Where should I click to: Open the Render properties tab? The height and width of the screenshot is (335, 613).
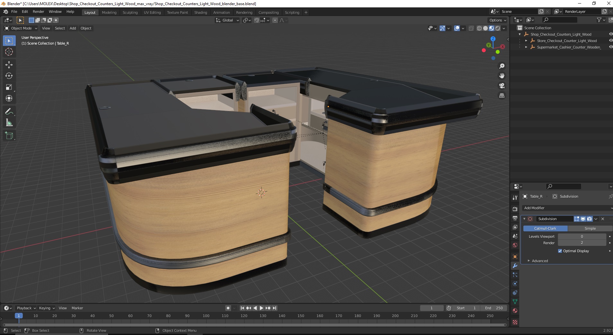coord(515,209)
